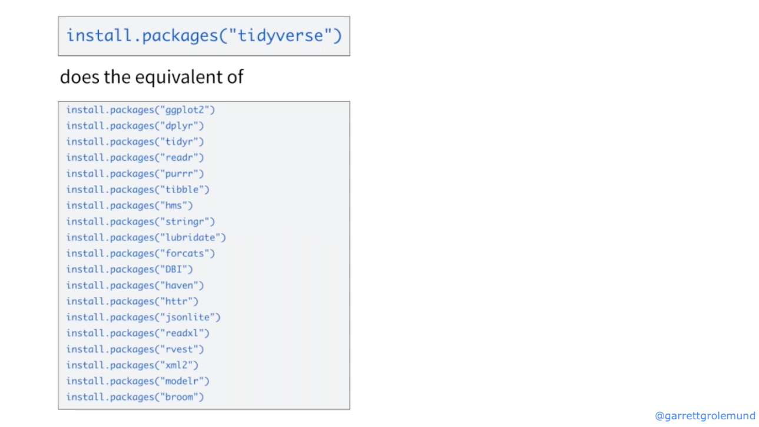This screenshot has width=759, height=427.
Task: Select the install.packages("tibble") line
Action: (x=138, y=190)
